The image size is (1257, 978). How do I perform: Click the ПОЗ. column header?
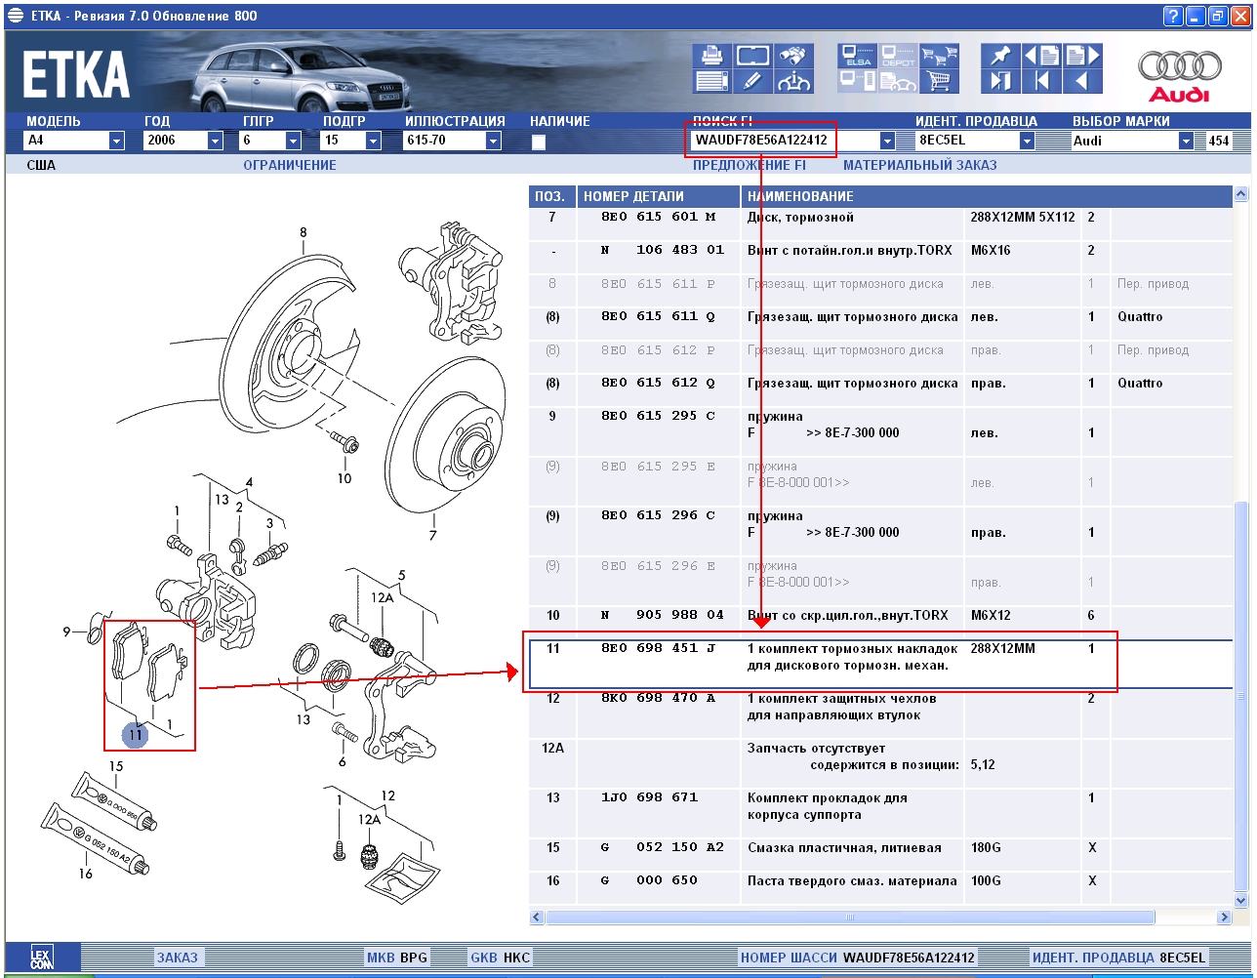click(552, 196)
